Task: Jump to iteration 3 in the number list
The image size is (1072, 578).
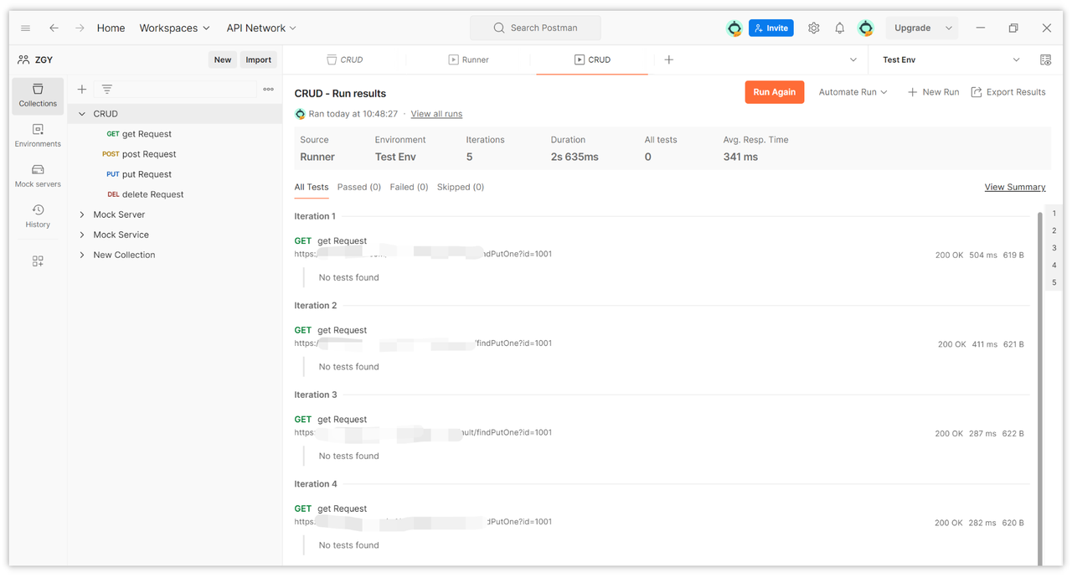Action: tap(1054, 248)
